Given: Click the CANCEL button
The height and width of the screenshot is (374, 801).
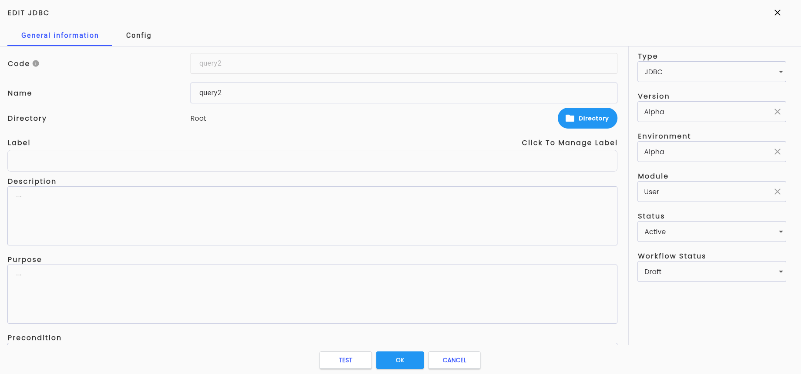Looking at the screenshot, I should (x=454, y=360).
